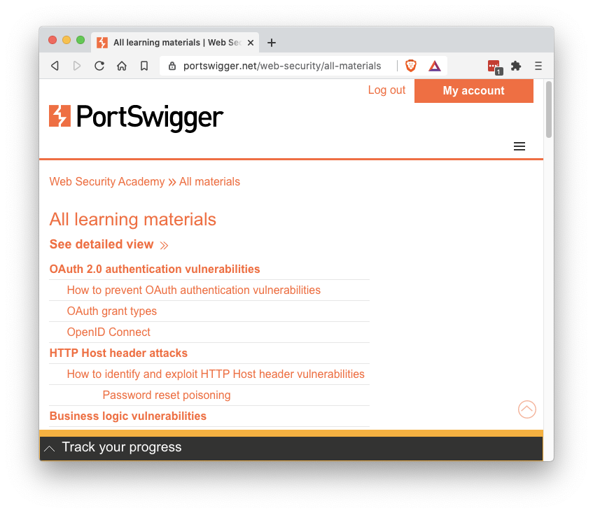Screen dimensions: 593x513
Task: Open the OAuth grant types page
Action: point(111,311)
